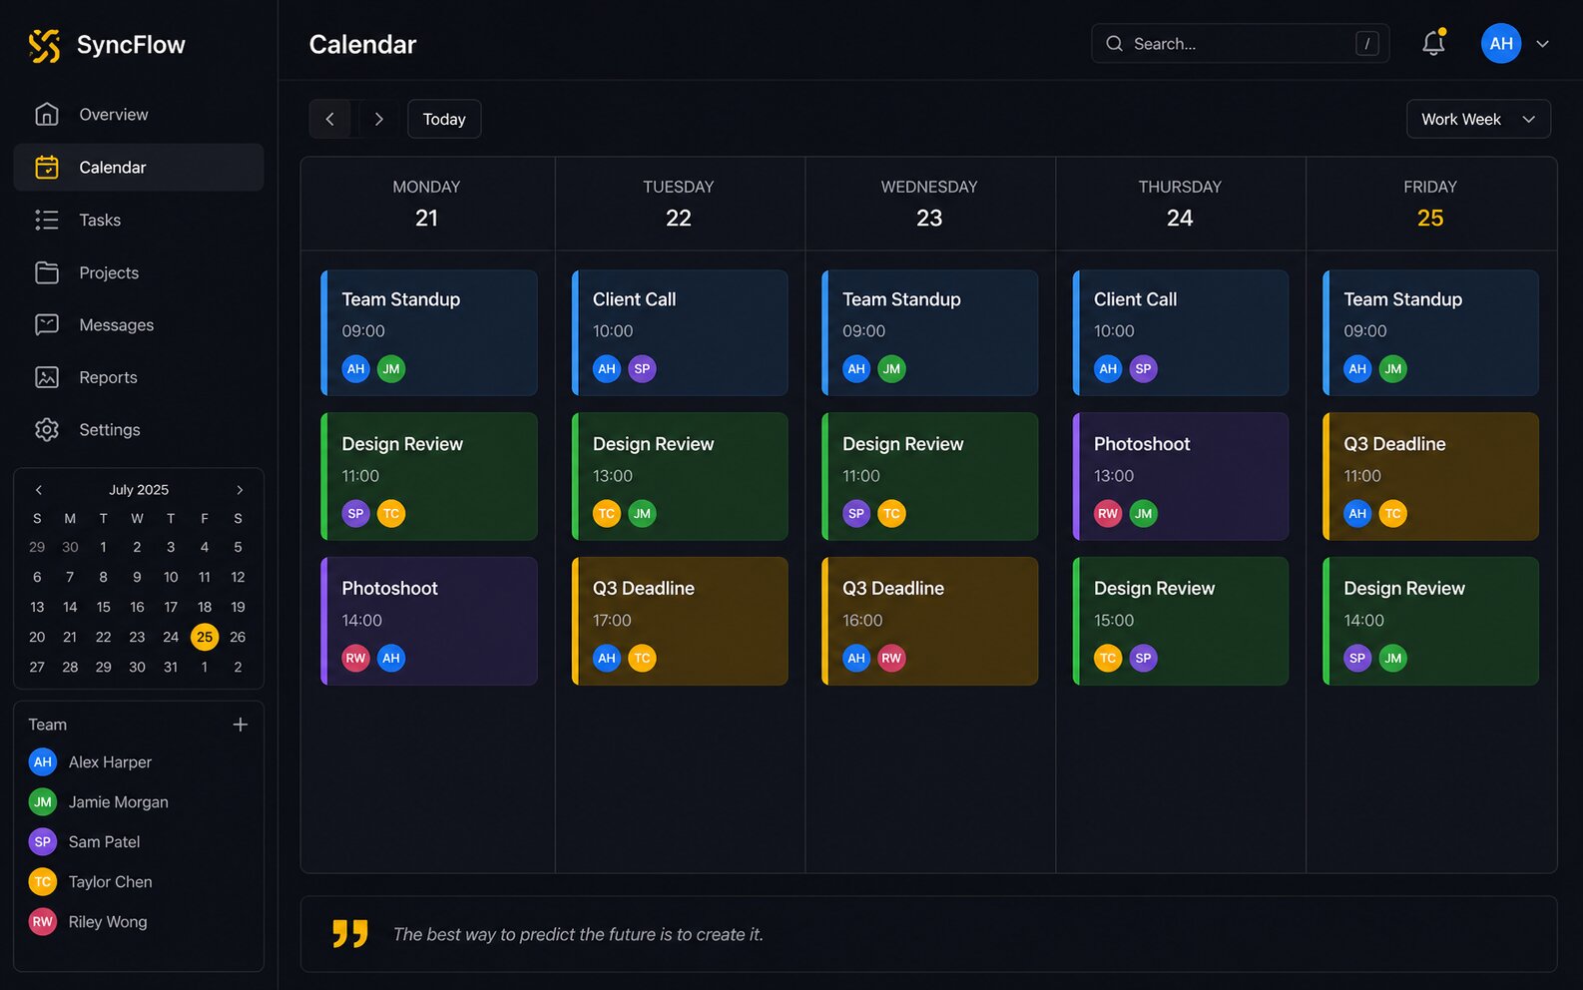
Task: Click Alex Harper's avatar swatch on Monday Standup
Action: tap(355, 368)
